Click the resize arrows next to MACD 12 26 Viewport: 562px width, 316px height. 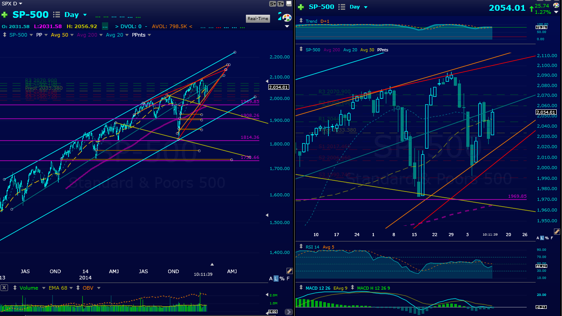click(x=301, y=288)
